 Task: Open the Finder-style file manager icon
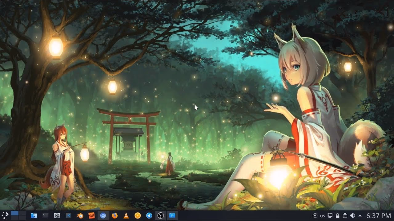pos(34,215)
